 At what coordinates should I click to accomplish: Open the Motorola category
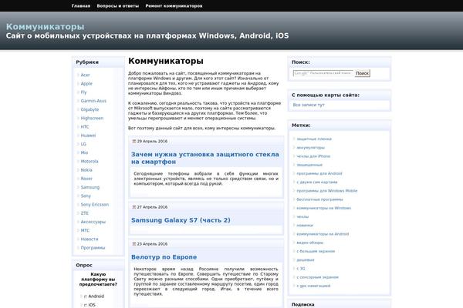(90, 162)
